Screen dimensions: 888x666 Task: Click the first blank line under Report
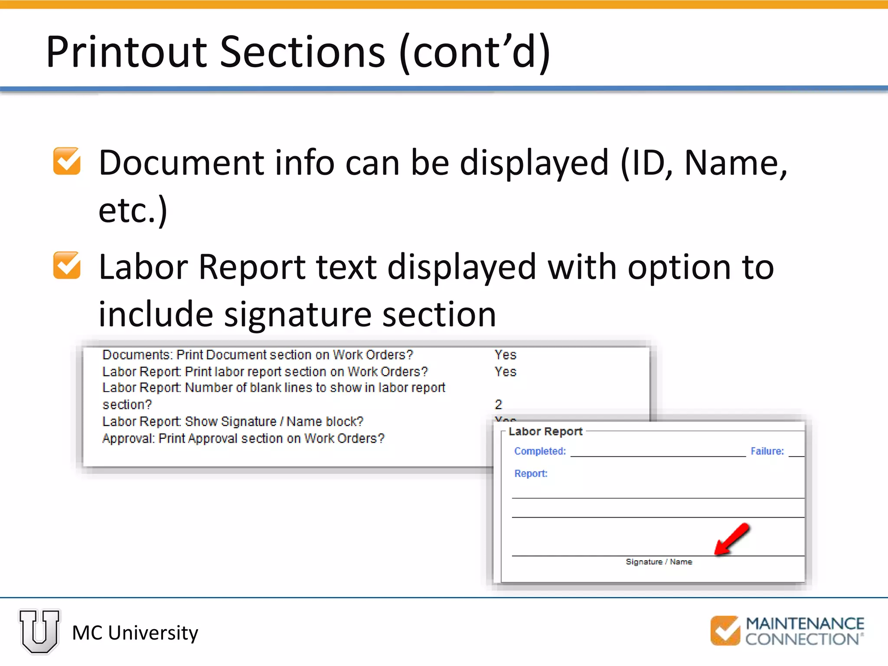coord(658,498)
